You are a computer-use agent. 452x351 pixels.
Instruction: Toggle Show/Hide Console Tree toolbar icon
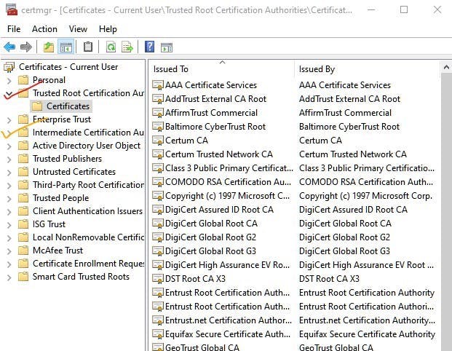[x=66, y=47]
